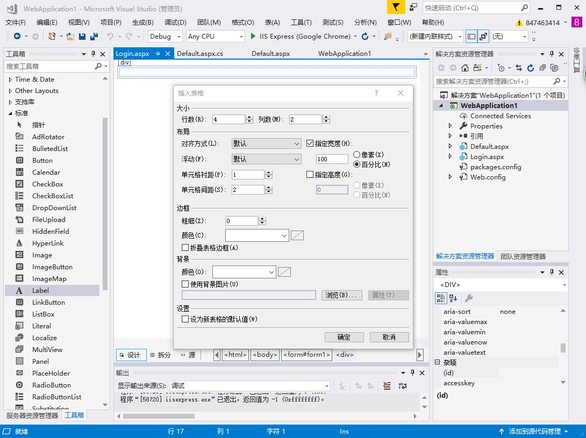Expand the Default.aspx tree node
586x438 pixels.
click(x=451, y=147)
